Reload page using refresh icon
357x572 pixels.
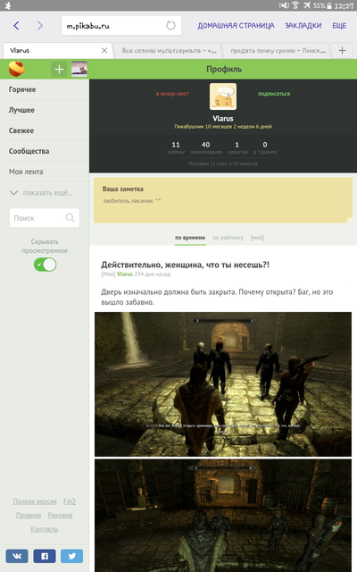[170, 26]
